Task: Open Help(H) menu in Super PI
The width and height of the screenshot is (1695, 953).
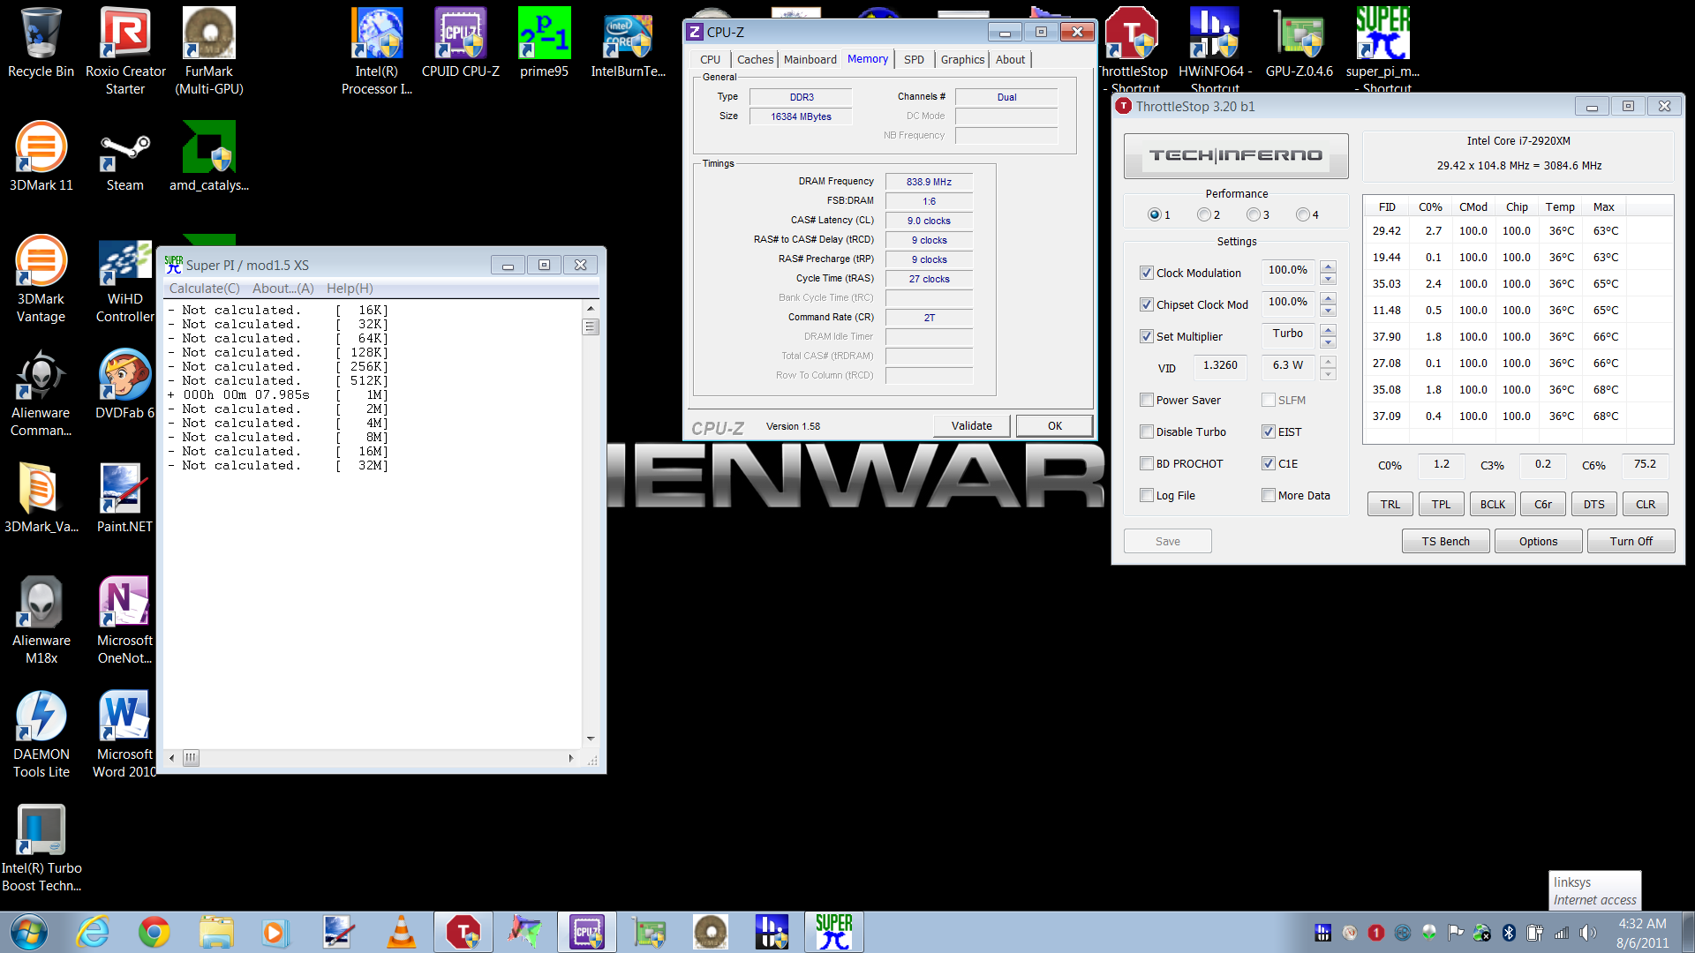Action: click(x=350, y=289)
